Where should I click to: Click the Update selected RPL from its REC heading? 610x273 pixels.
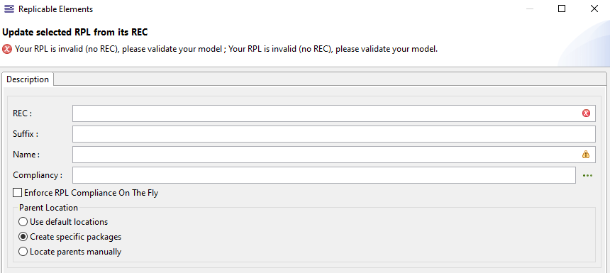coord(75,32)
